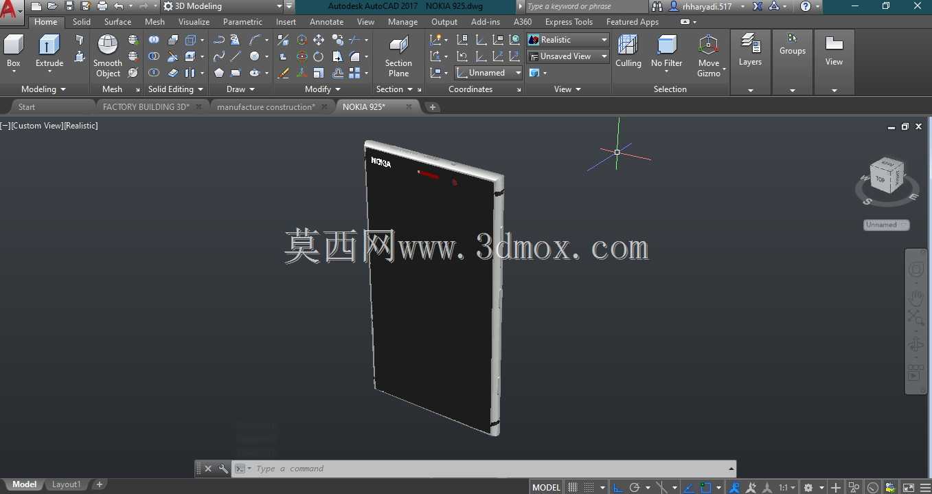Expand the Solid Editing panel

(176, 89)
